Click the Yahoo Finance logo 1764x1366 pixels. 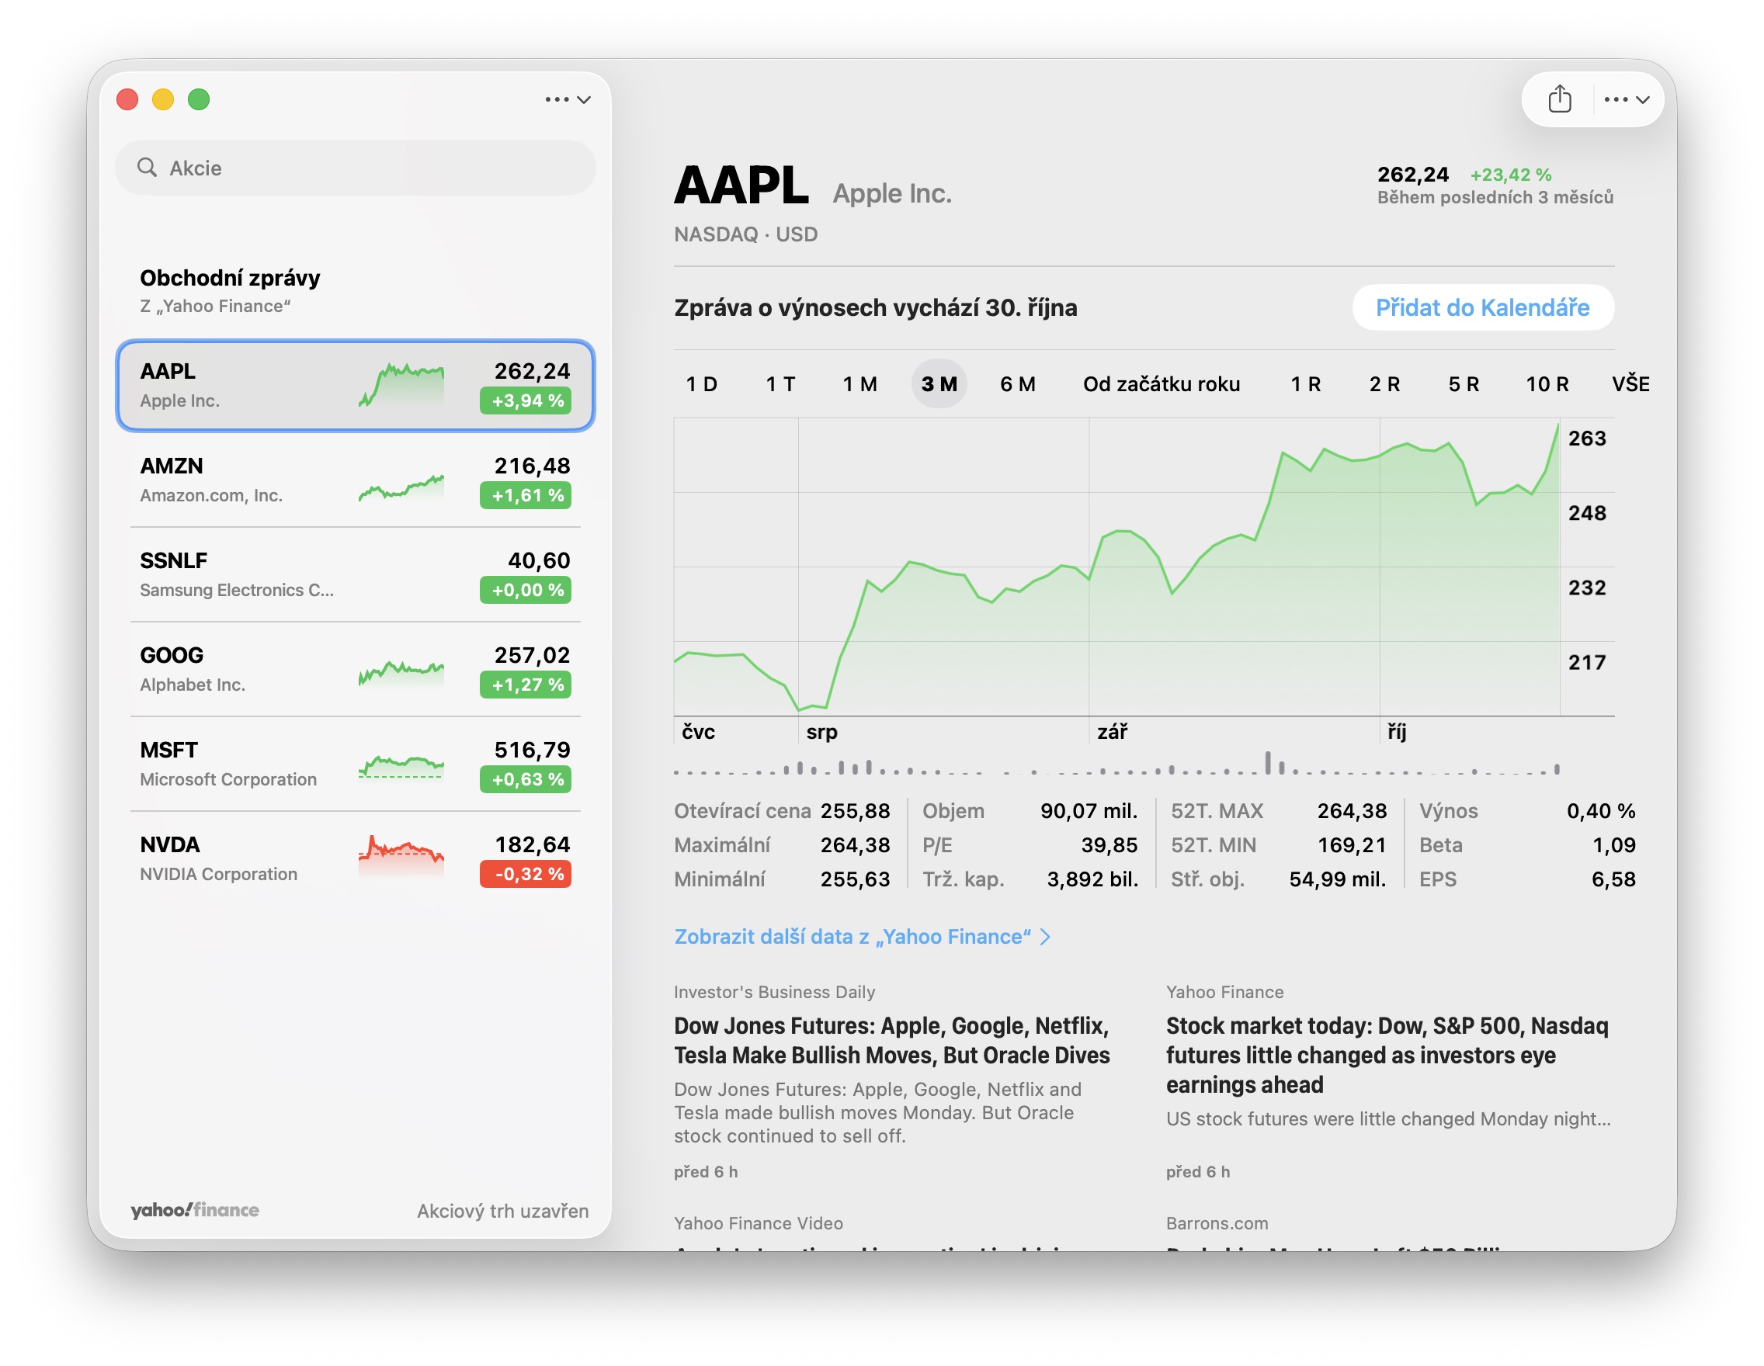click(195, 1209)
